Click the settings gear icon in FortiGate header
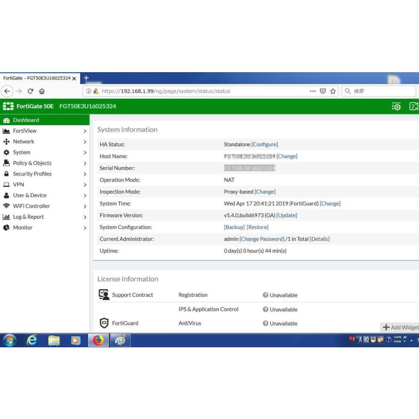419x419 pixels. pyautogui.click(x=396, y=107)
